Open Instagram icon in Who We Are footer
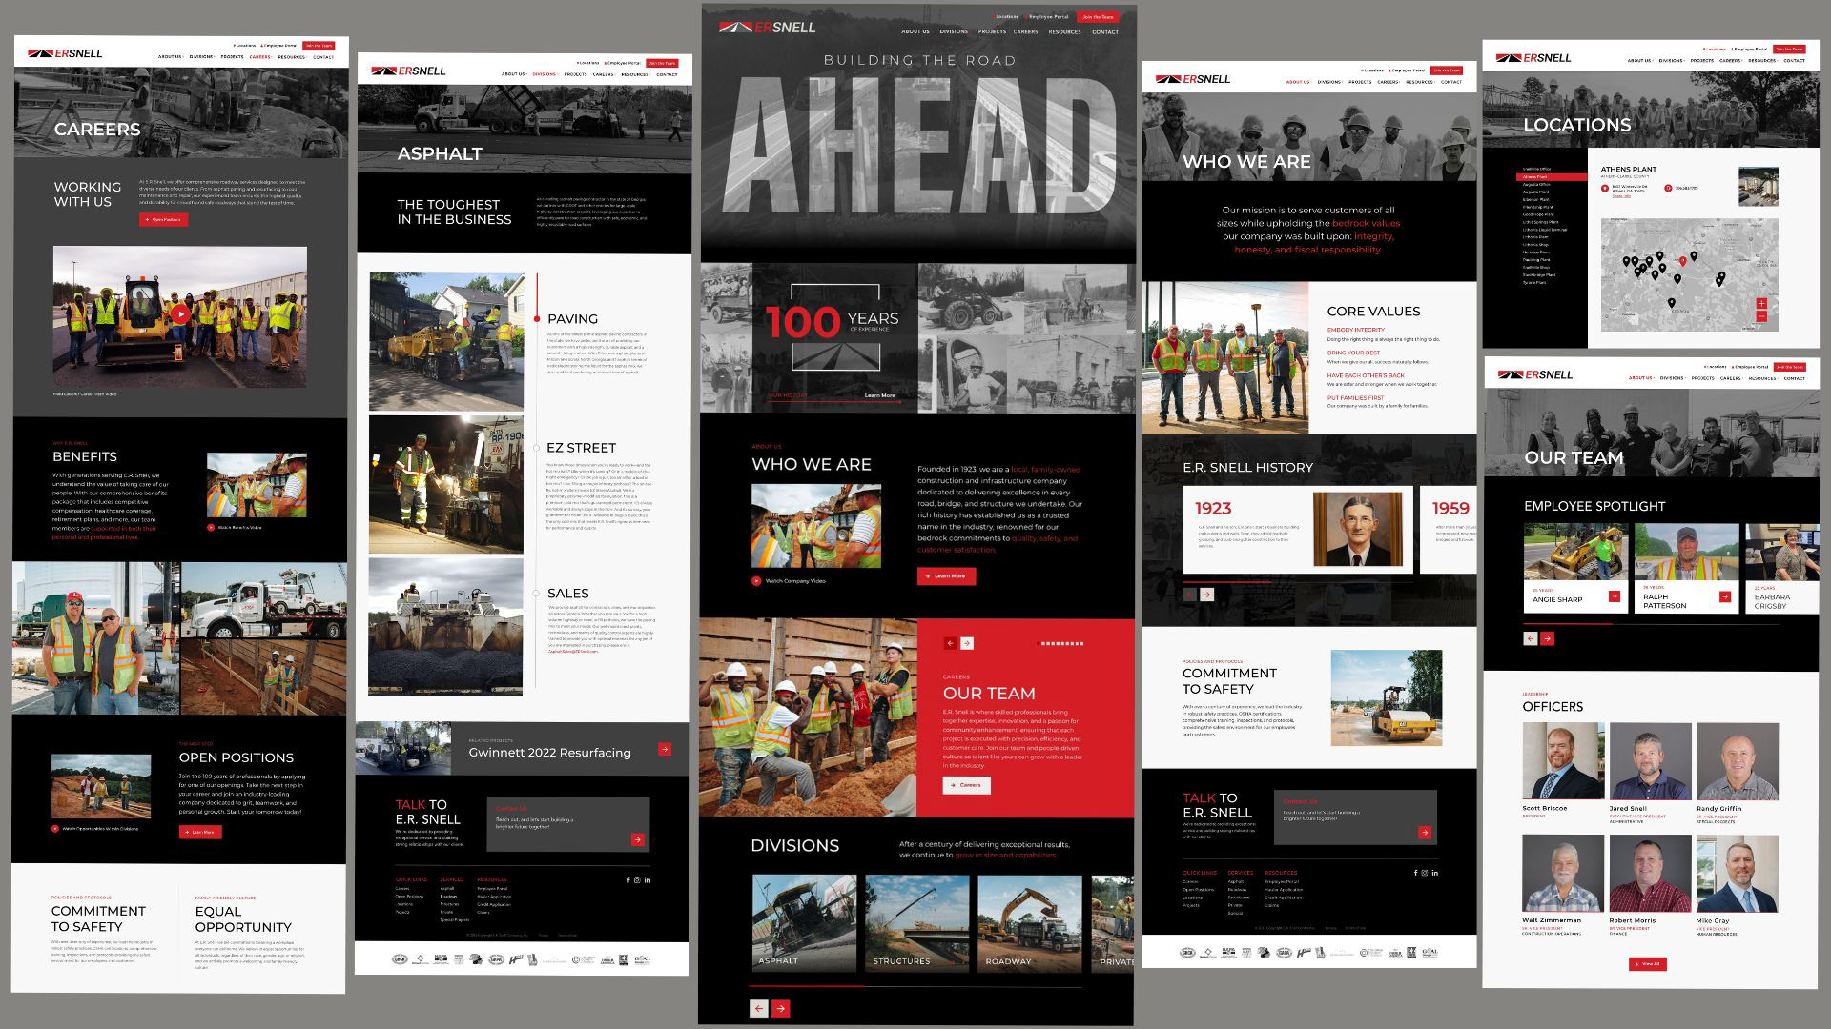Screen dimensions: 1831x1029 coord(1425,873)
